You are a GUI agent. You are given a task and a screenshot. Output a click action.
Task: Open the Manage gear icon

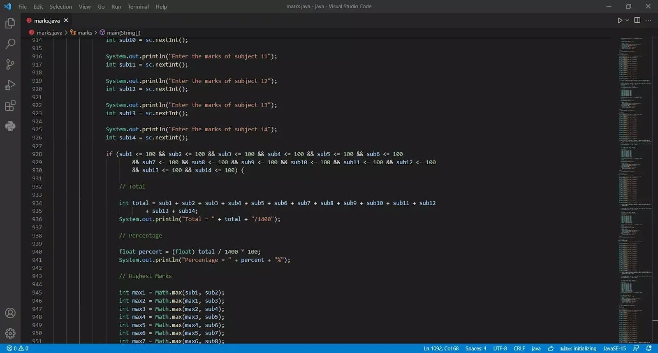[10, 333]
